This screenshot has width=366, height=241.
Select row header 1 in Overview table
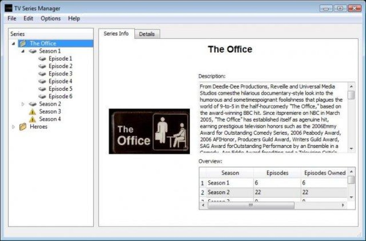203,183
